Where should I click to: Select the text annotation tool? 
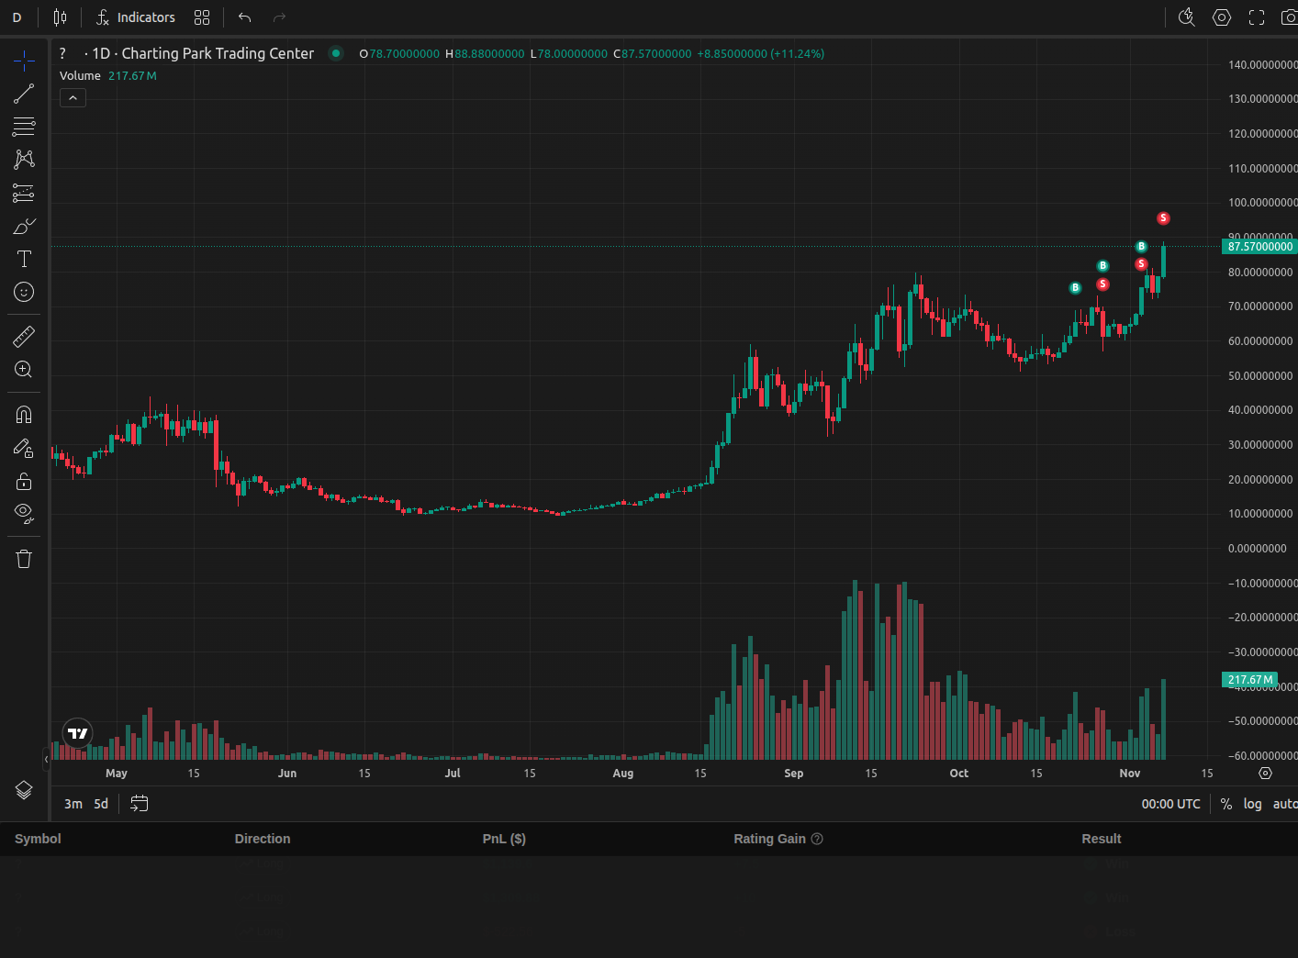(24, 259)
